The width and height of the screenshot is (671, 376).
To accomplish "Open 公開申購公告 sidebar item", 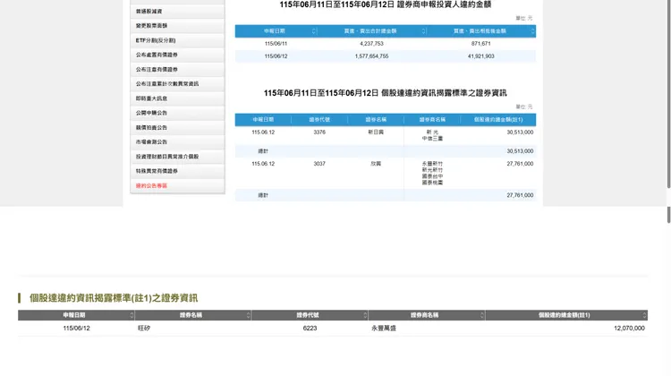I will (x=177, y=113).
